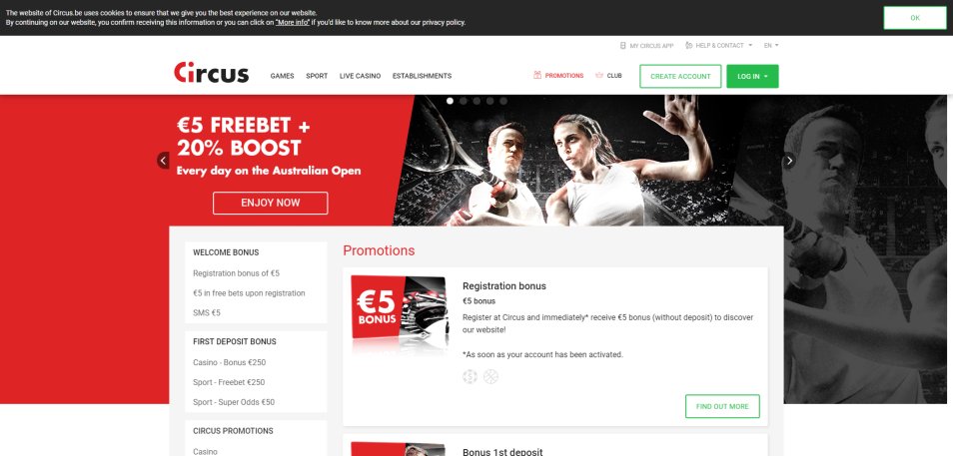Click the Create Account button

pos(680,77)
